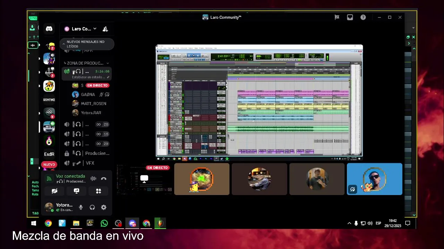The width and height of the screenshot is (444, 249).
Task: Toggle noise suppression next to Voz conectada
Action: coord(93,179)
